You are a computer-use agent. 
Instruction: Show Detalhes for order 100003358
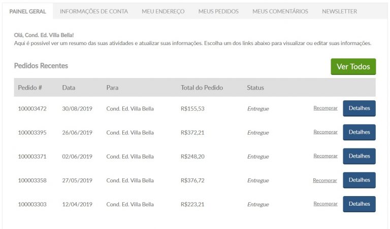point(359,180)
